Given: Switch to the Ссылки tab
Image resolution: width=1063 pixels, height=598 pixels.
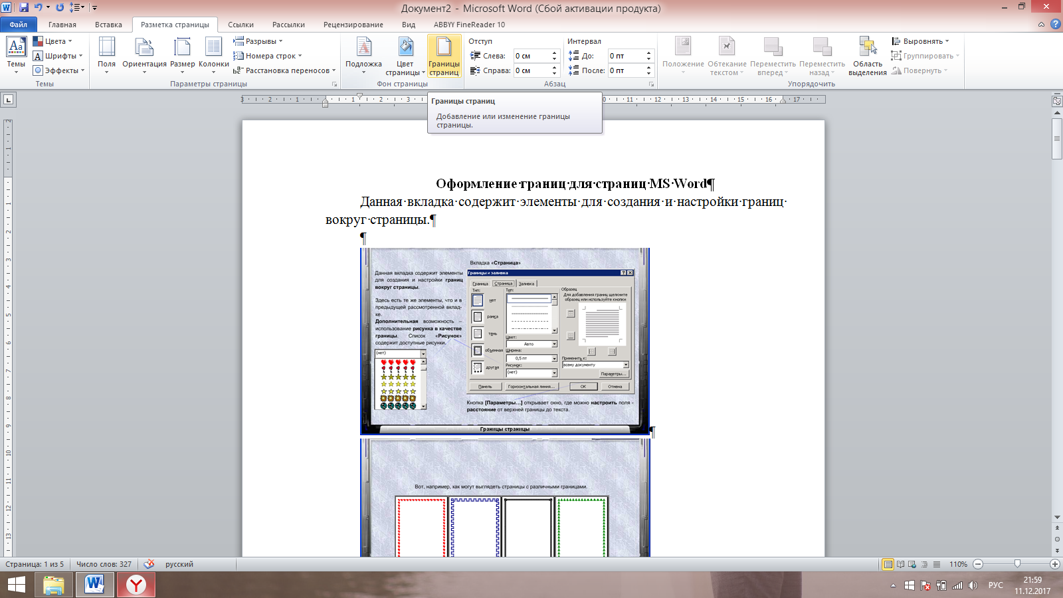Looking at the screenshot, I should pyautogui.click(x=241, y=25).
